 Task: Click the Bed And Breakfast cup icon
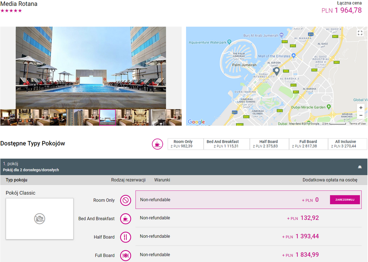pyautogui.click(x=126, y=219)
